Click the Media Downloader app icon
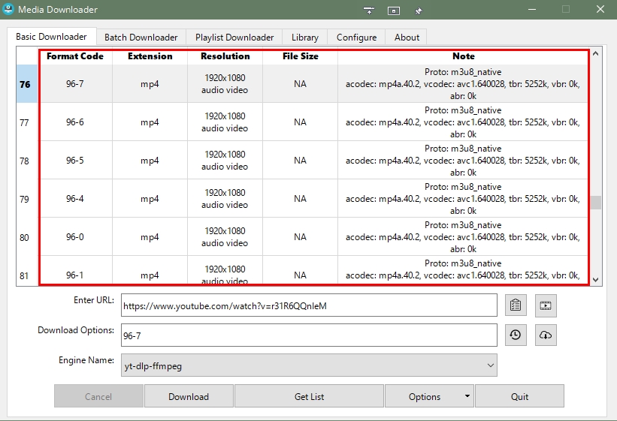Screen dimensions: 617x421 pos(10,10)
